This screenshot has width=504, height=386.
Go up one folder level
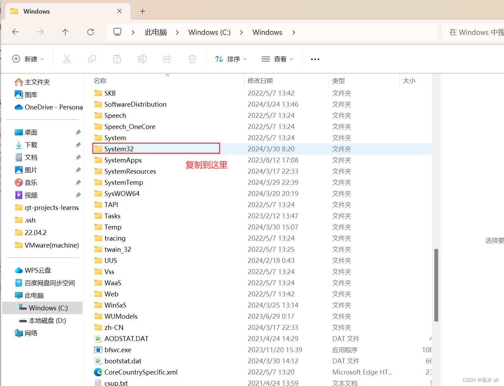point(65,32)
